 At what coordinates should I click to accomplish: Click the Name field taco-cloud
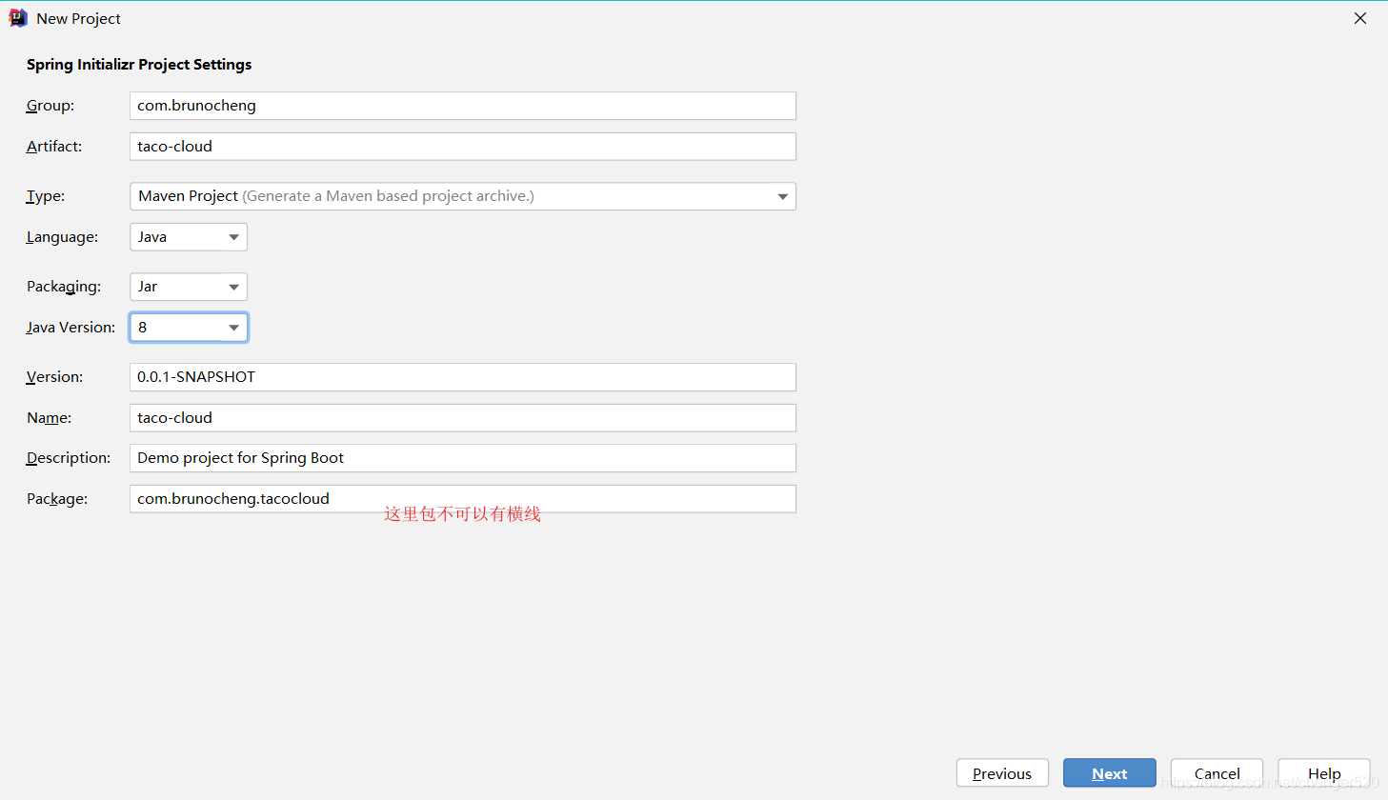tap(463, 418)
